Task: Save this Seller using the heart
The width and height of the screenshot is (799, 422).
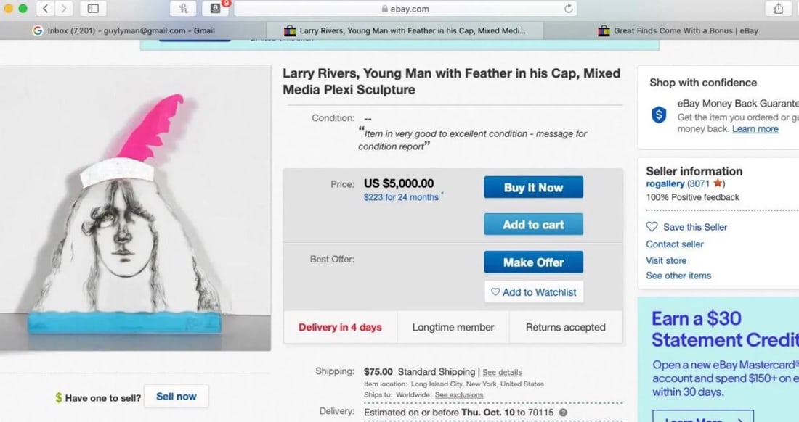Action: coord(652,227)
